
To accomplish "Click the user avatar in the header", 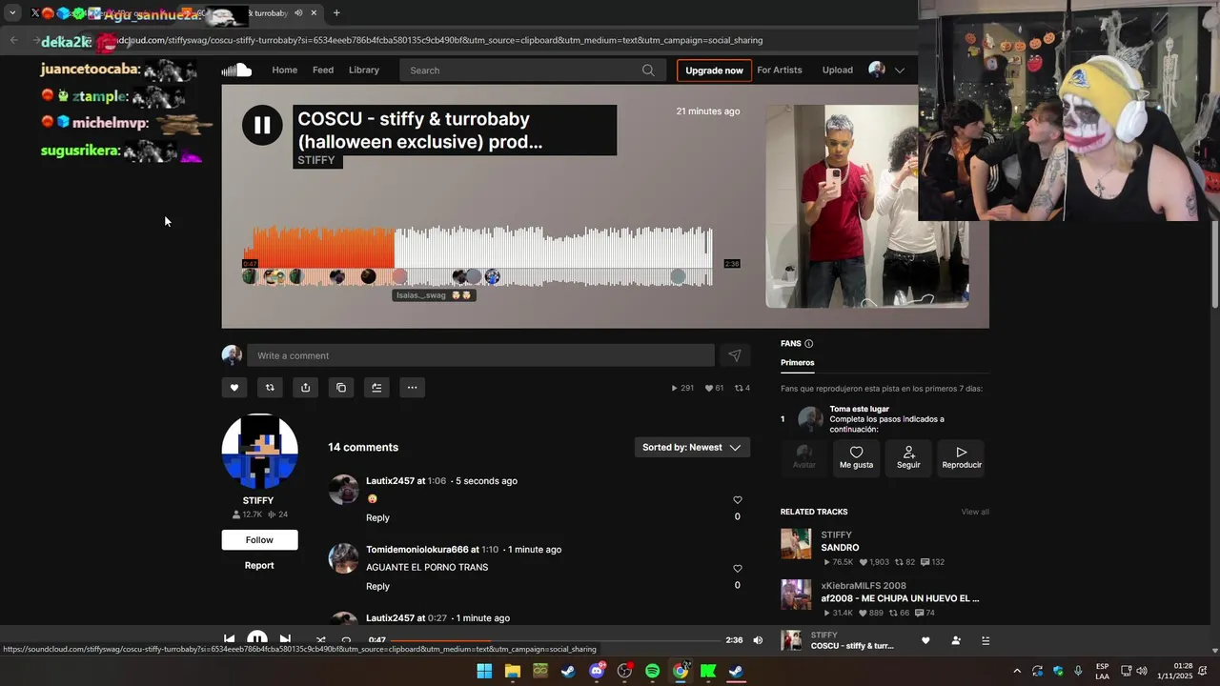I will pyautogui.click(x=877, y=70).
